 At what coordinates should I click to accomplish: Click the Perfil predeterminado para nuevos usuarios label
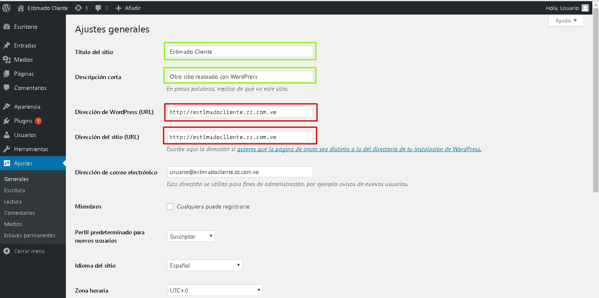[x=110, y=236]
